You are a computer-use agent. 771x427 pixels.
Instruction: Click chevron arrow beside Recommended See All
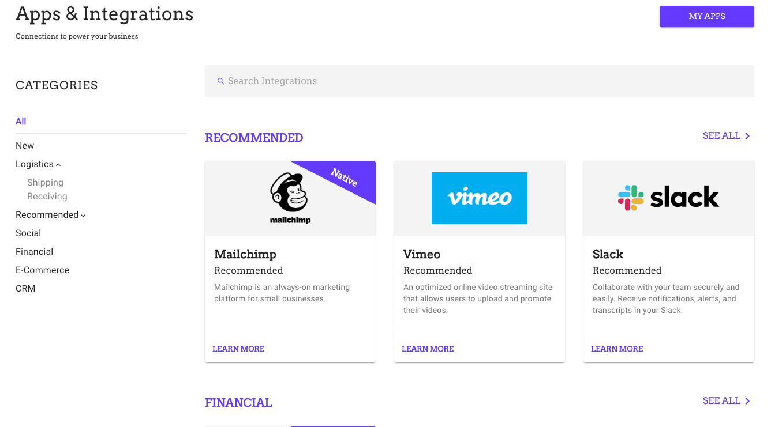coord(747,136)
